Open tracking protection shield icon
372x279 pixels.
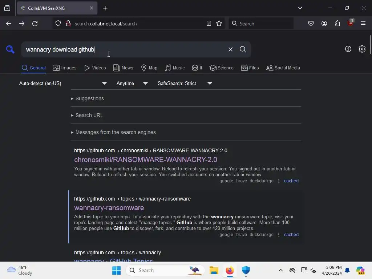pos(58,24)
